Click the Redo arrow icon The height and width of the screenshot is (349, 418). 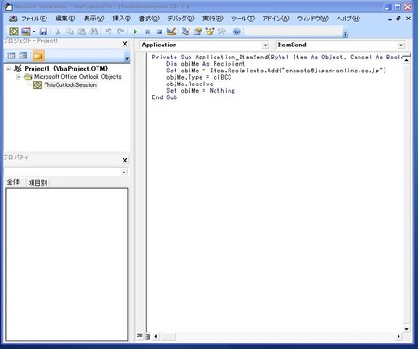point(120,32)
